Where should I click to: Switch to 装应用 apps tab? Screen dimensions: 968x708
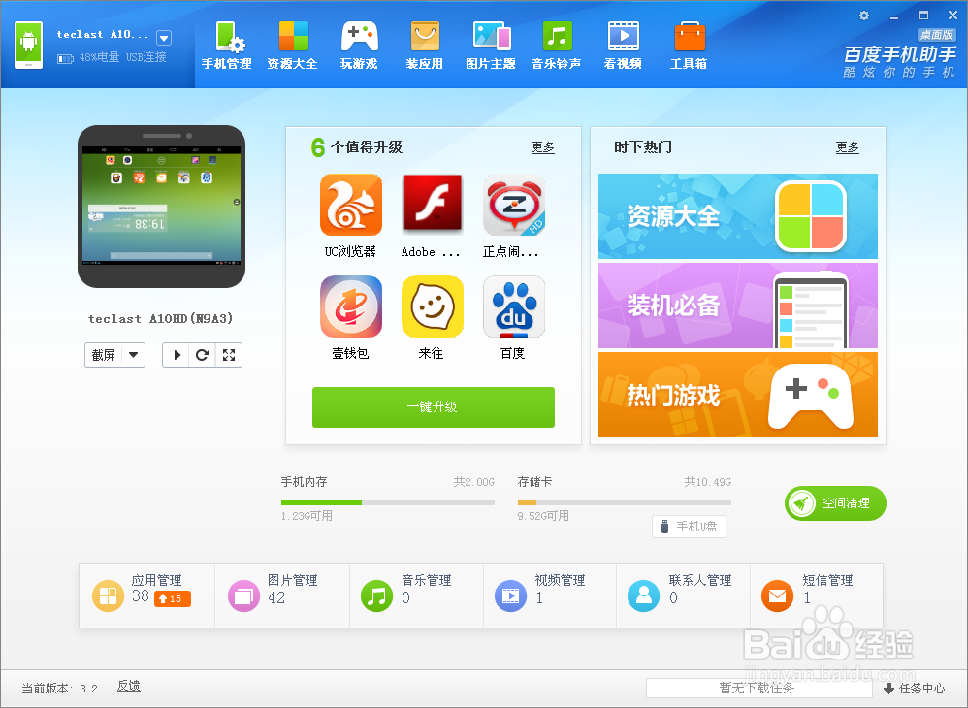pyautogui.click(x=425, y=45)
